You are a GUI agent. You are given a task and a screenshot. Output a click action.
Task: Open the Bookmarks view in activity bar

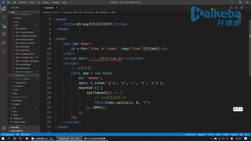(4, 51)
